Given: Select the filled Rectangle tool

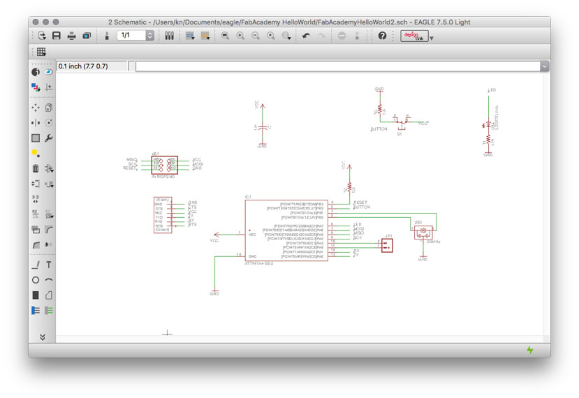Looking at the screenshot, I should click(36, 295).
